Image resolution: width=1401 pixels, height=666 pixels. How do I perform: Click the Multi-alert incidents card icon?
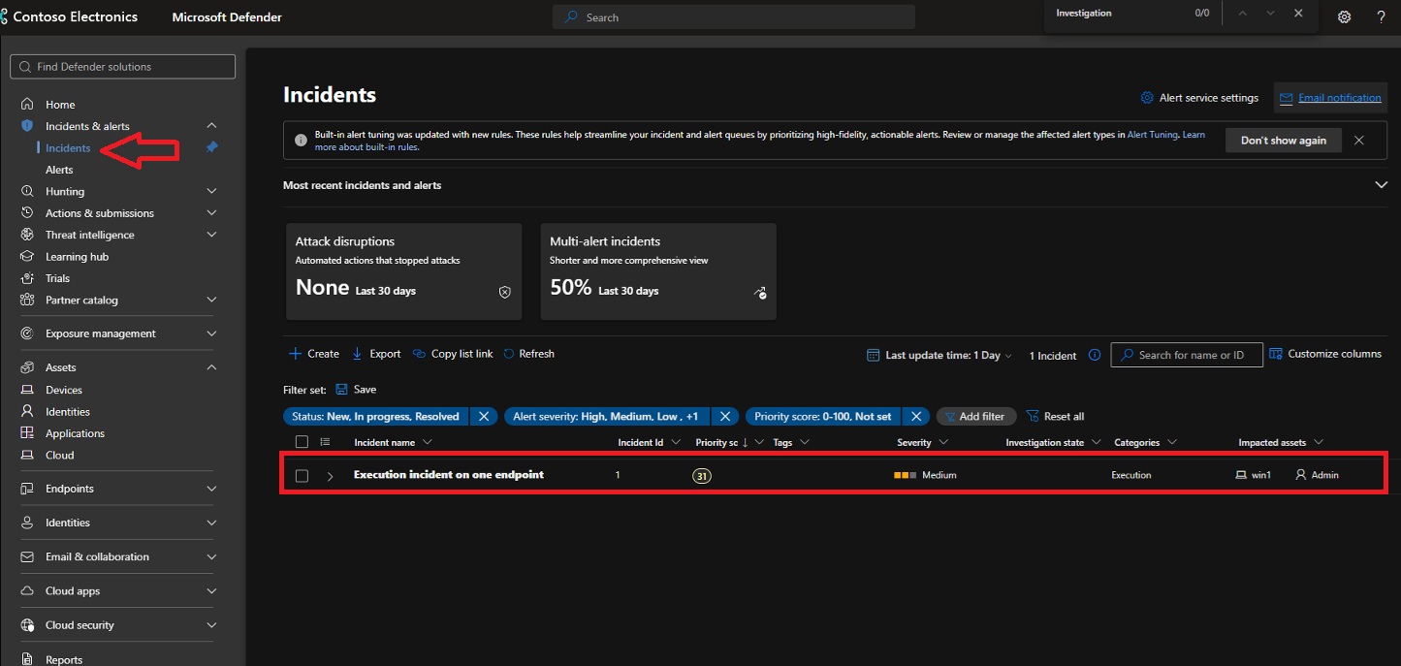pos(760,292)
